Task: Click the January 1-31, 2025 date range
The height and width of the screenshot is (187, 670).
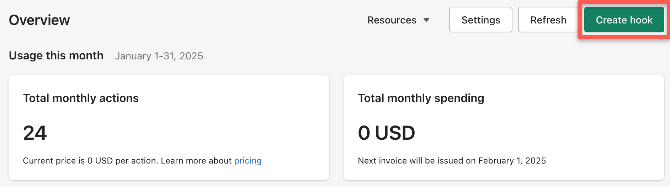Action: click(x=159, y=56)
